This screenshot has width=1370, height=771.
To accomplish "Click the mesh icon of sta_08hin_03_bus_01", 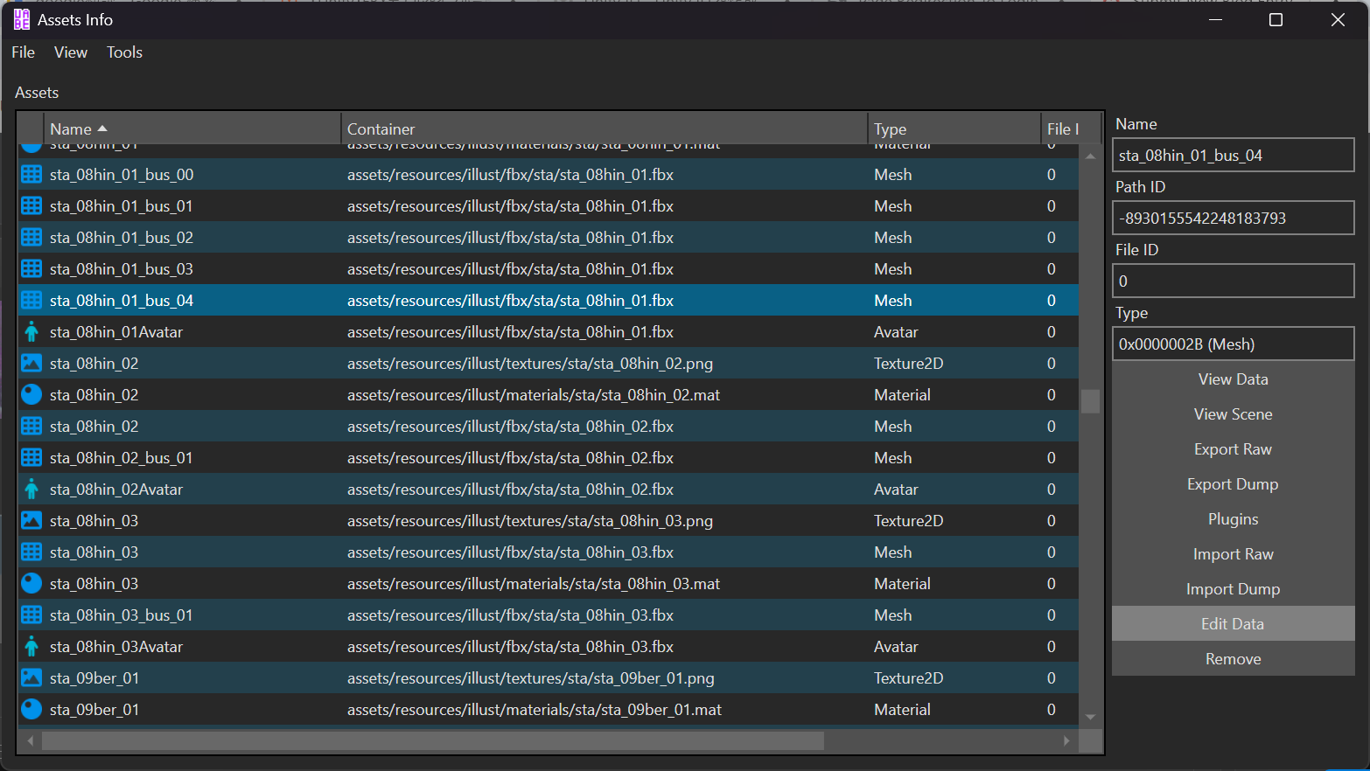I will pos(31,615).
